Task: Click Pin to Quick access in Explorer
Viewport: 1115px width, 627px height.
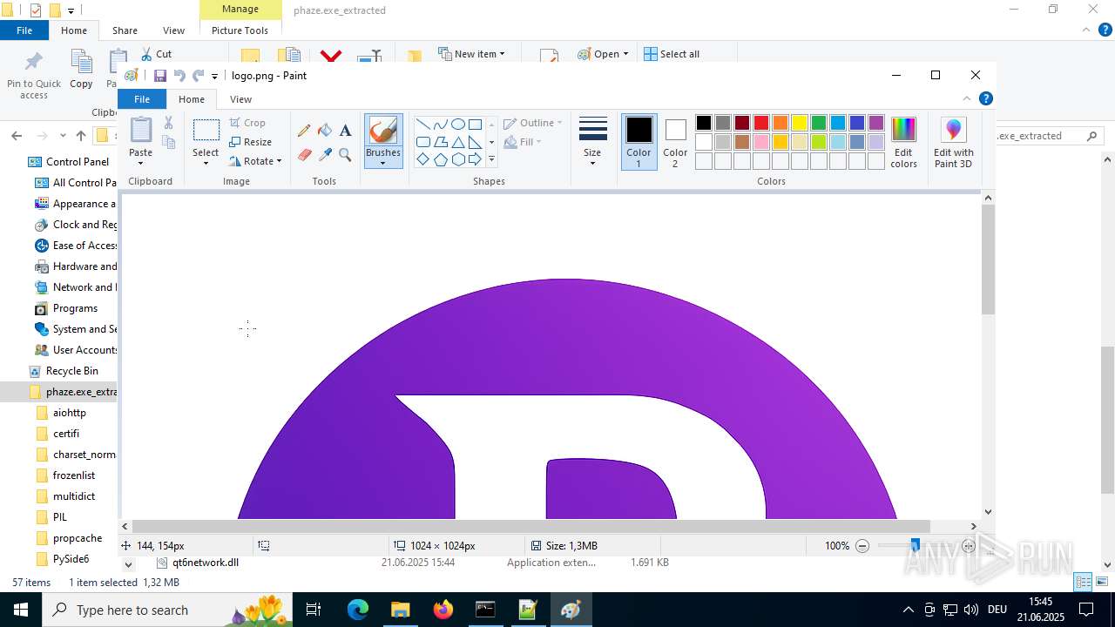Action: click(34, 75)
